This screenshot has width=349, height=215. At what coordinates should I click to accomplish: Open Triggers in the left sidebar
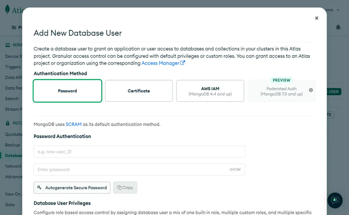click(12, 67)
